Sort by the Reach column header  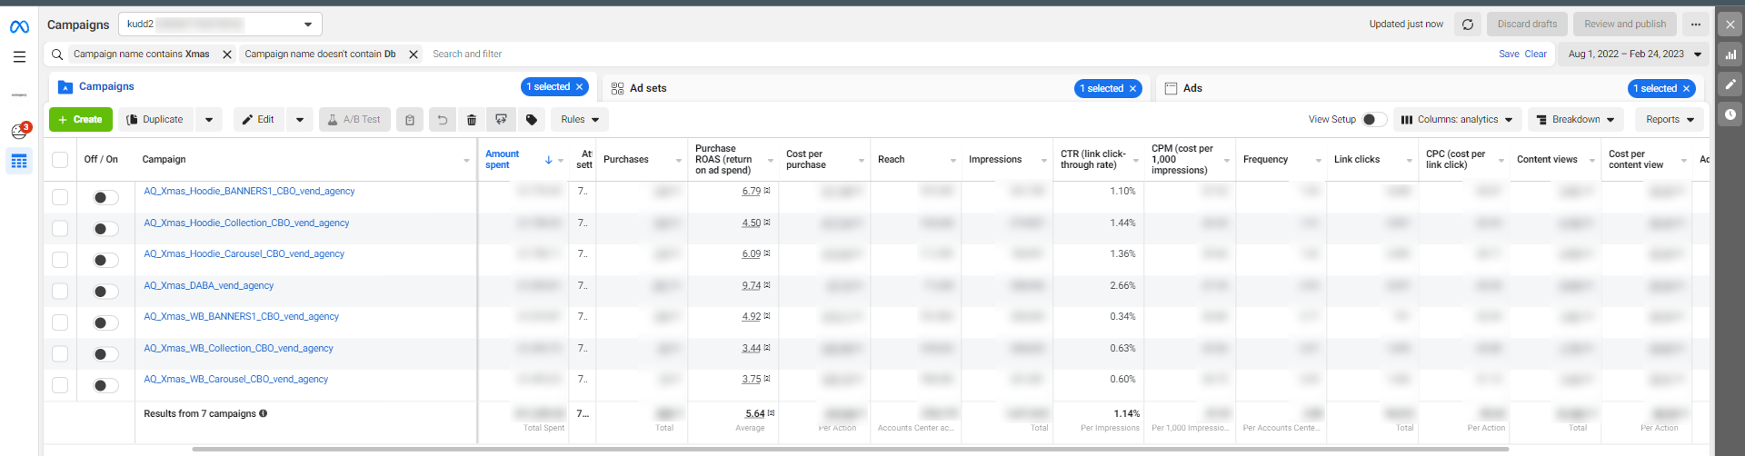pos(892,160)
